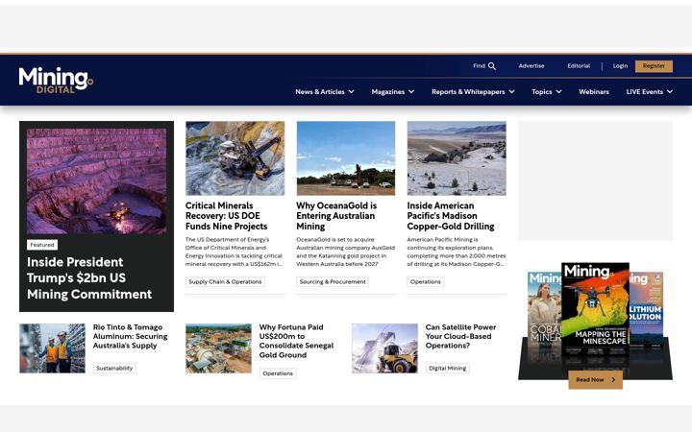The image size is (692, 432).
Task: Open the Editorial link
Action: coord(579,65)
